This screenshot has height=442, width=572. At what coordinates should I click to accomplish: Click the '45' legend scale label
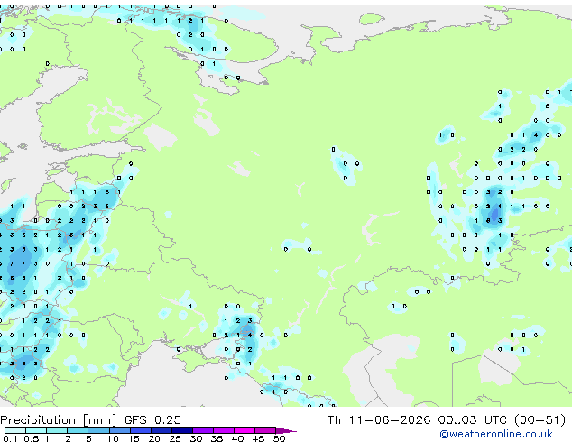point(258,438)
